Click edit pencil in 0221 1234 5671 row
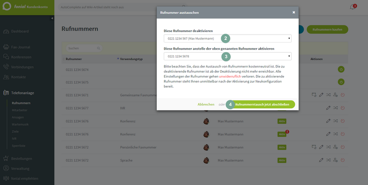The height and width of the screenshot is (185, 368). point(321,95)
